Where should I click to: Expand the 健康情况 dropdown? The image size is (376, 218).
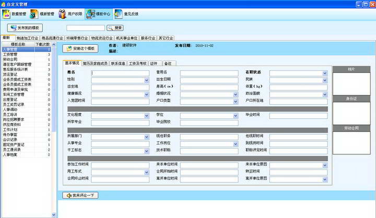point(147,94)
